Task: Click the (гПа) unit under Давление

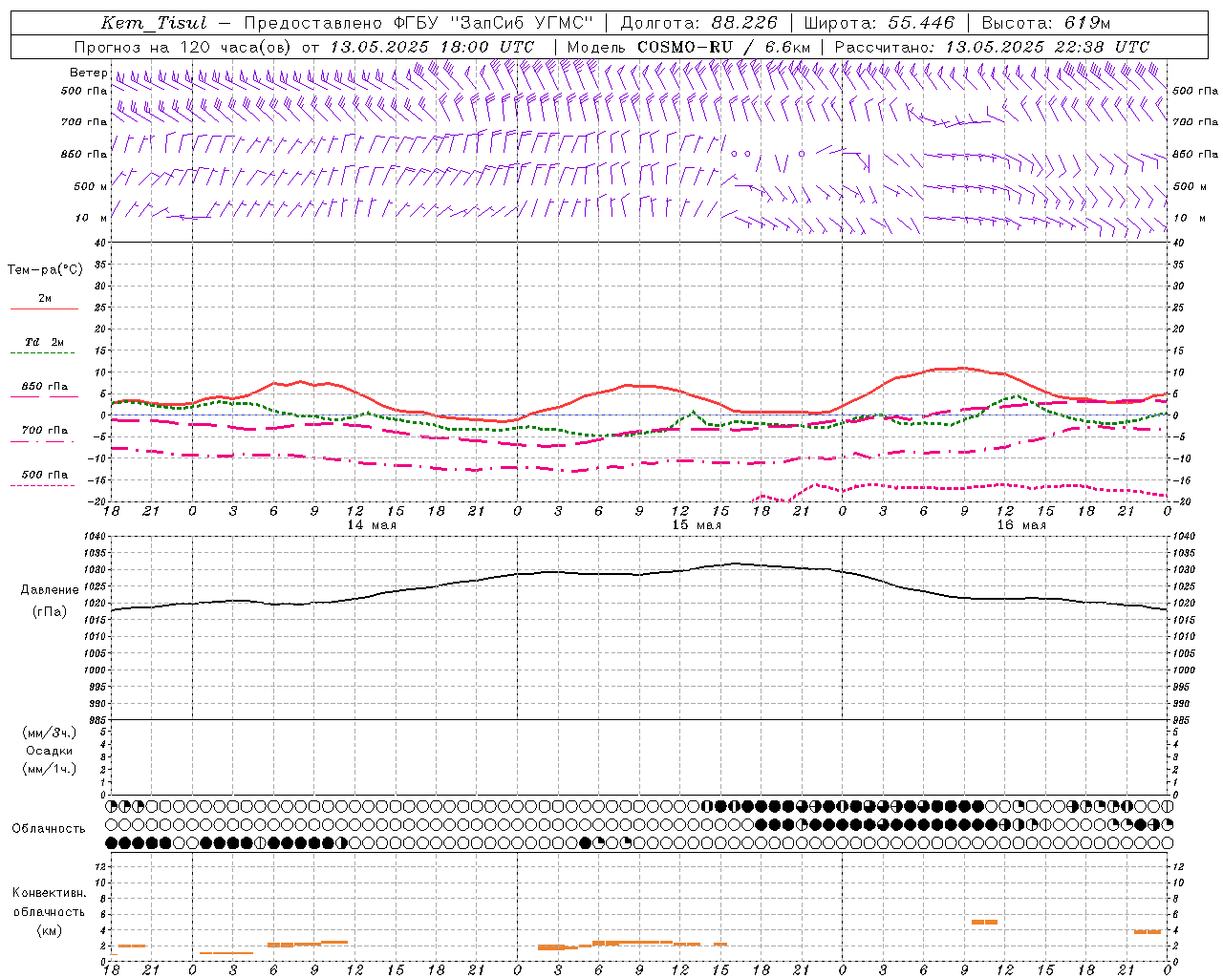Action: (50, 611)
